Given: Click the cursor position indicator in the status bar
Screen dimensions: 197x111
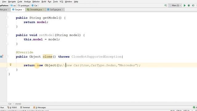Looking at the screenshot, I should 172,110.
